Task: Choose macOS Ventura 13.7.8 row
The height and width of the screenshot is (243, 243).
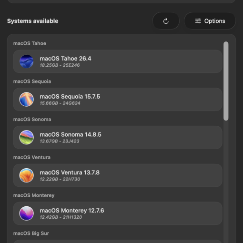Action: pyautogui.click(x=118, y=175)
